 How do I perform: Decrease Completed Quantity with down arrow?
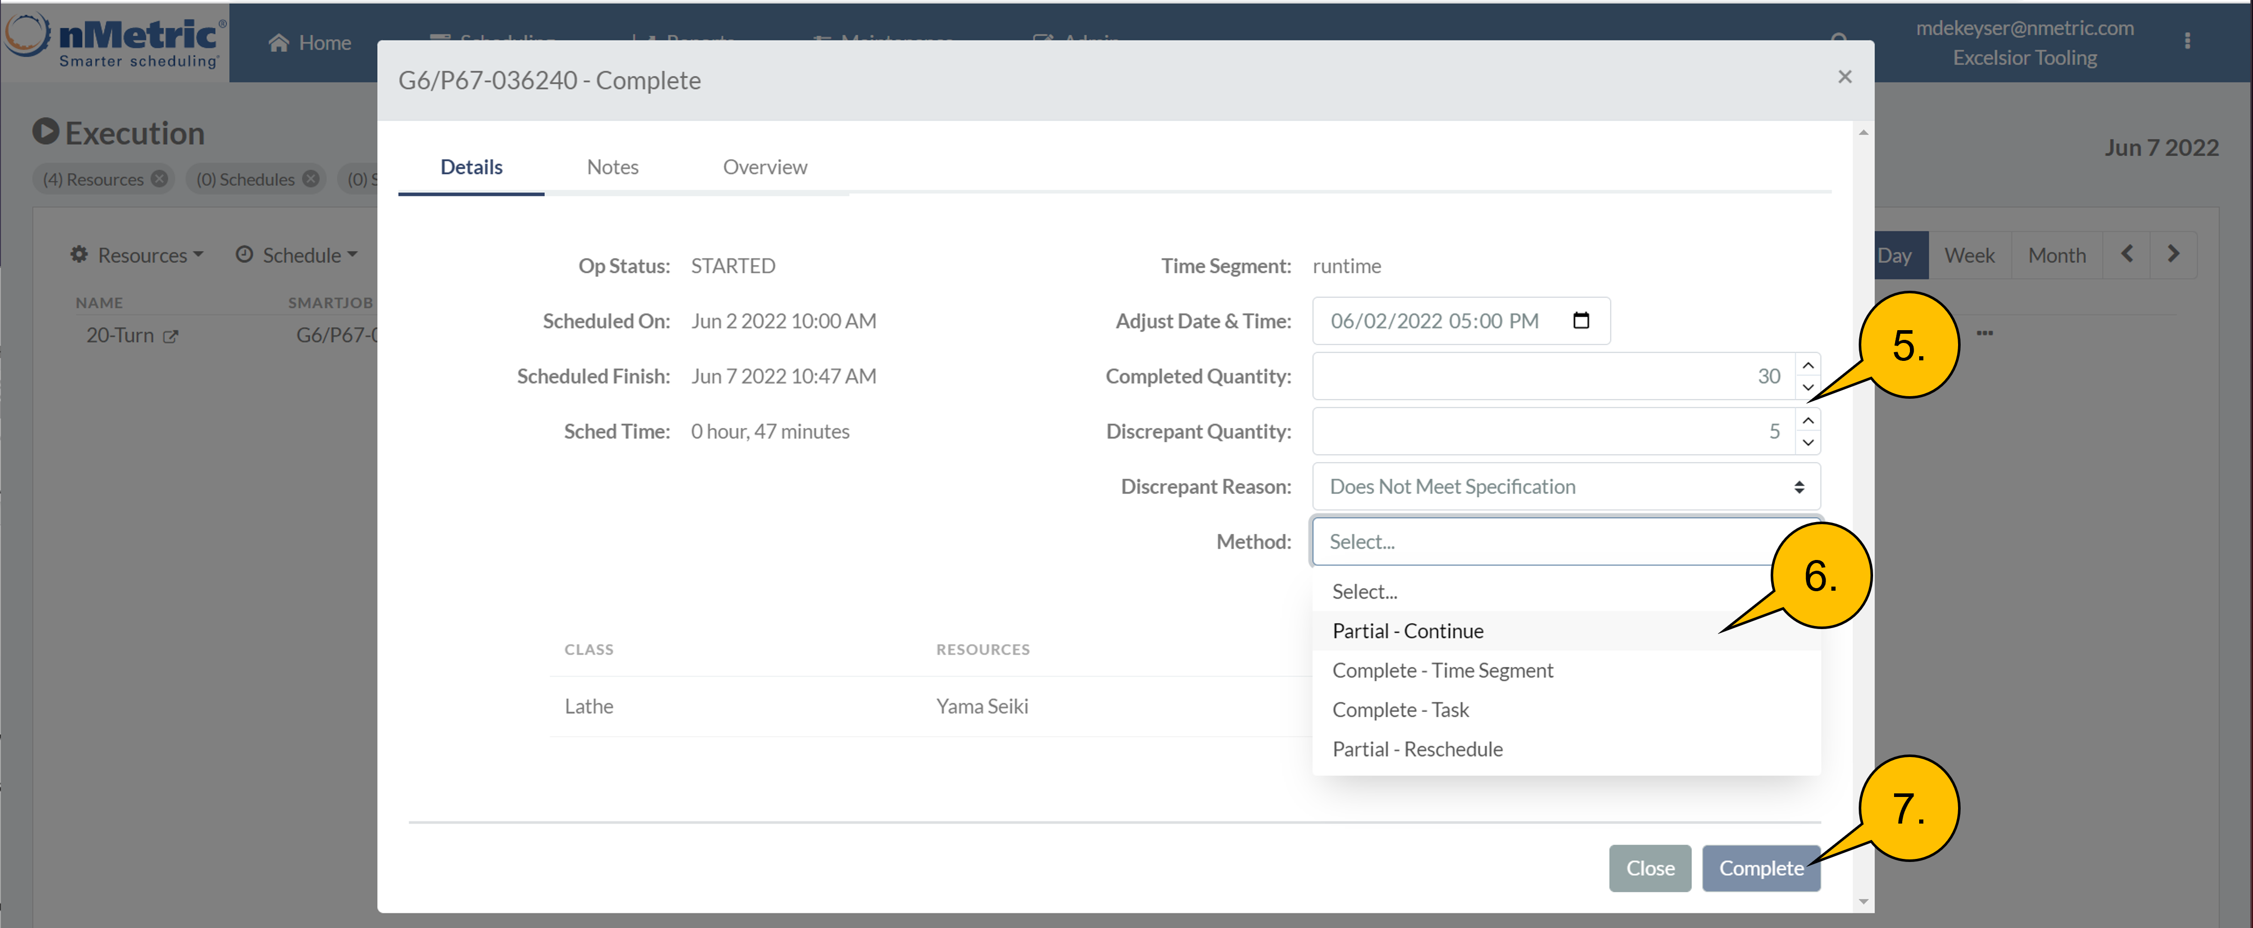coord(1808,387)
